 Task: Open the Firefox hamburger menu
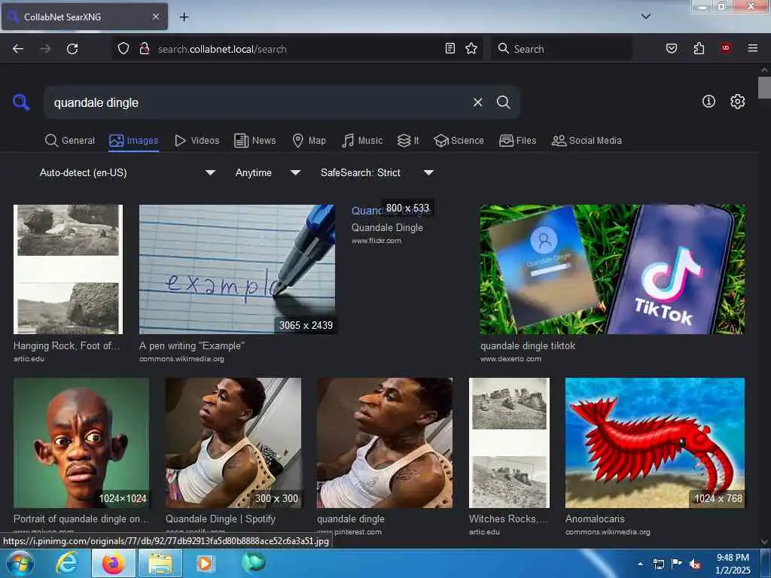(x=753, y=48)
